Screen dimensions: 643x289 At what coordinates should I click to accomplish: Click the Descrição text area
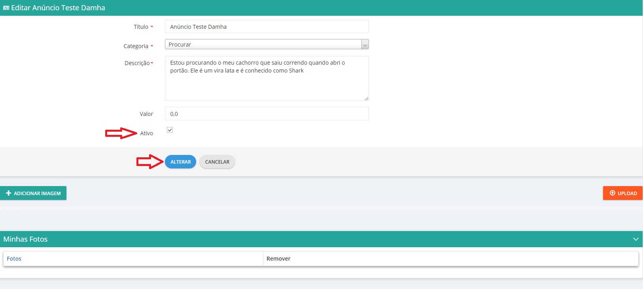[x=267, y=78]
